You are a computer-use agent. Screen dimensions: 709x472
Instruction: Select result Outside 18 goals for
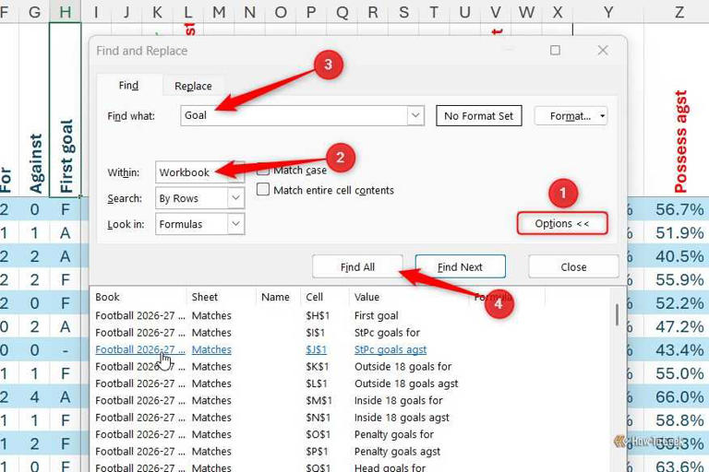click(x=351, y=366)
